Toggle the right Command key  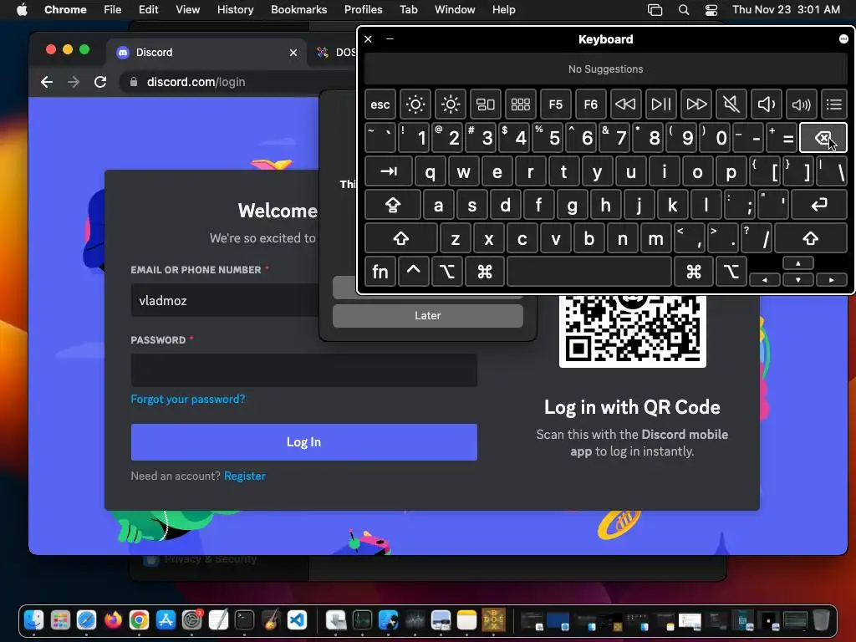[x=693, y=272]
